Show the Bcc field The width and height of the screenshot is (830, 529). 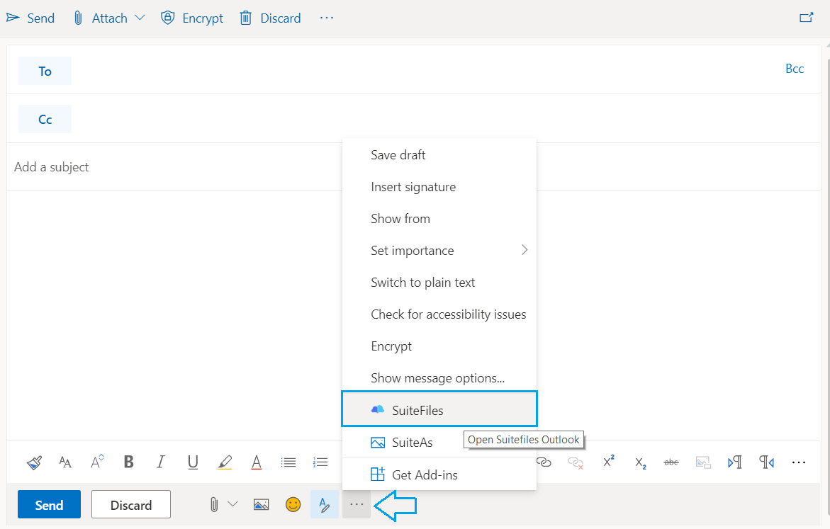click(795, 68)
